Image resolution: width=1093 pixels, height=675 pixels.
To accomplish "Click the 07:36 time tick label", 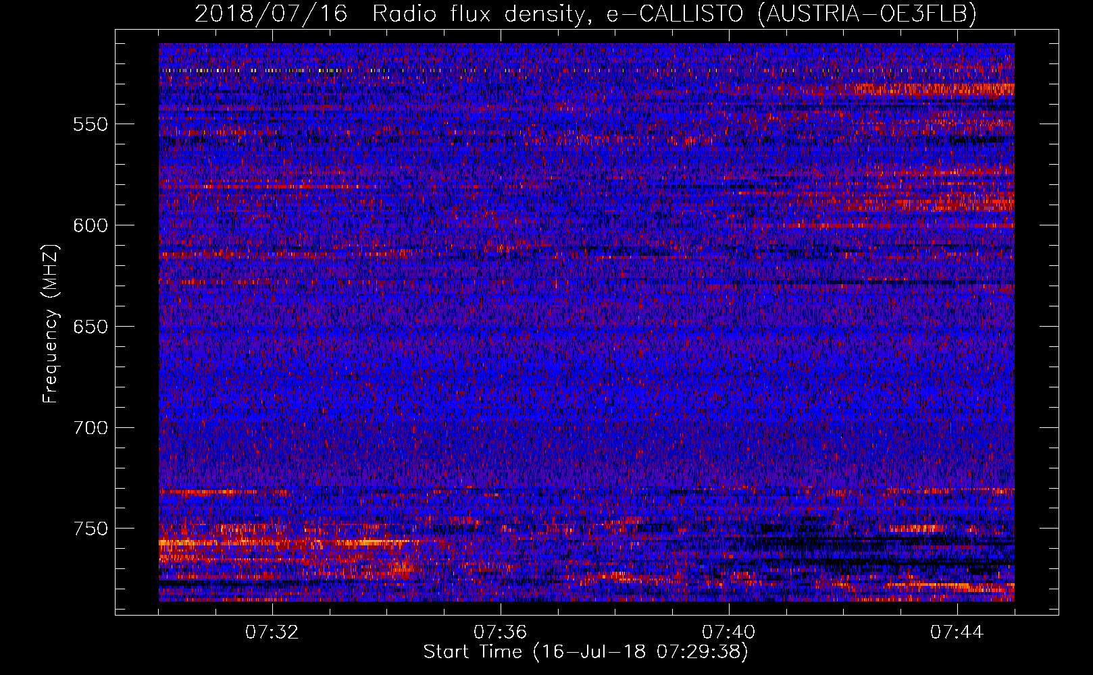I will click(x=500, y=632).
